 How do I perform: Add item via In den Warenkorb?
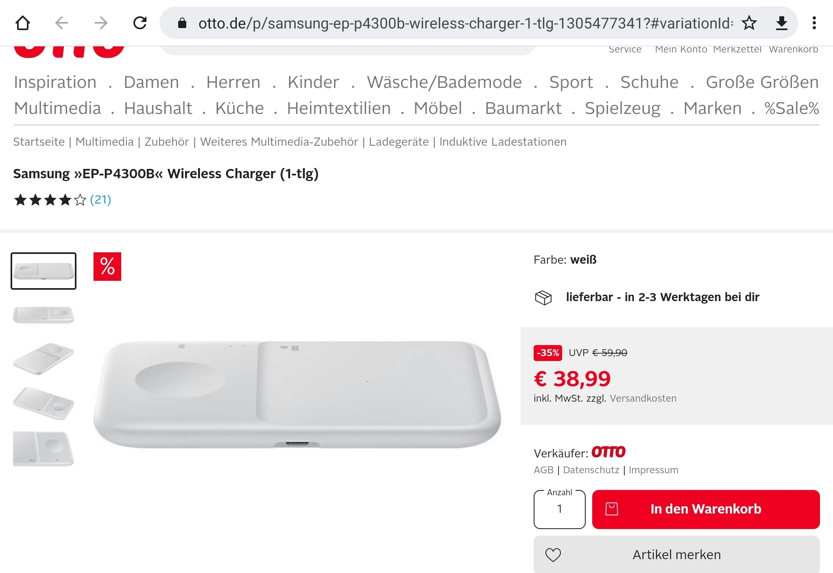(x=706, y=509)
